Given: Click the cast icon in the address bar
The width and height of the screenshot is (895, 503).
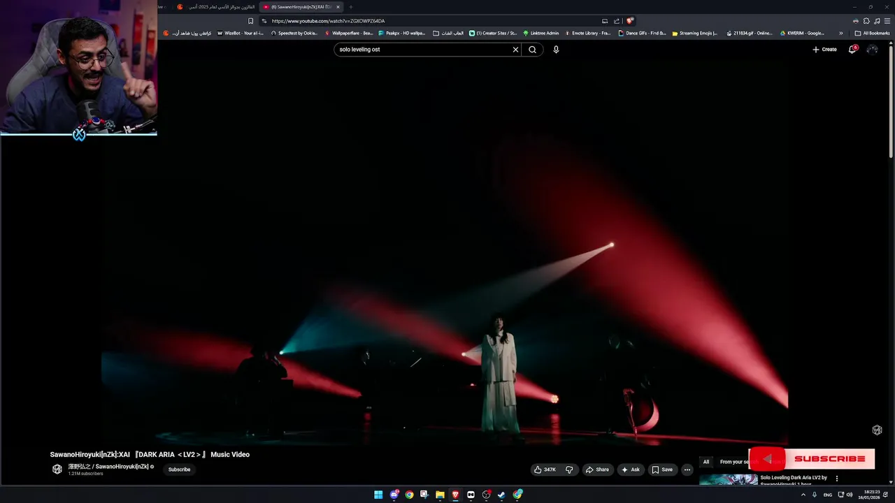Looking at the screenshot, I should [x=605, y=21].
